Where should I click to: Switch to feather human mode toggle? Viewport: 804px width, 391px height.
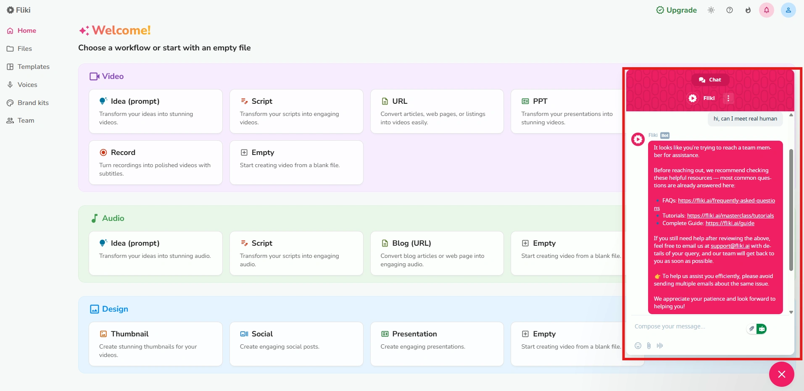(x=751, y=329)
